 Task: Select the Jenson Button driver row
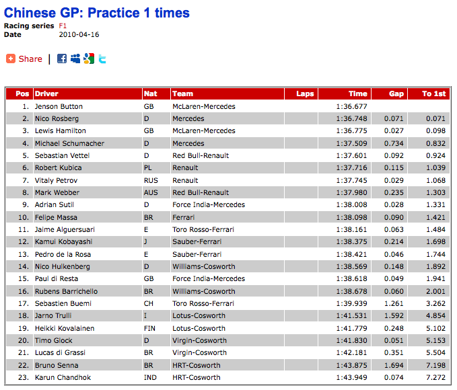coord(59,106)
